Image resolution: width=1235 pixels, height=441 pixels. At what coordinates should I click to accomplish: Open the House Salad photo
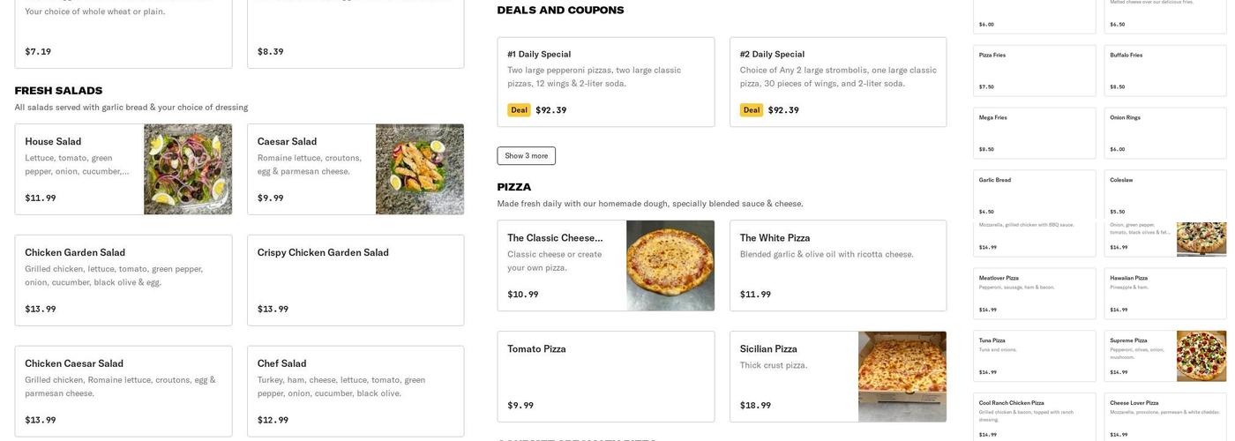pyautogui.click(x=188, y=169)
